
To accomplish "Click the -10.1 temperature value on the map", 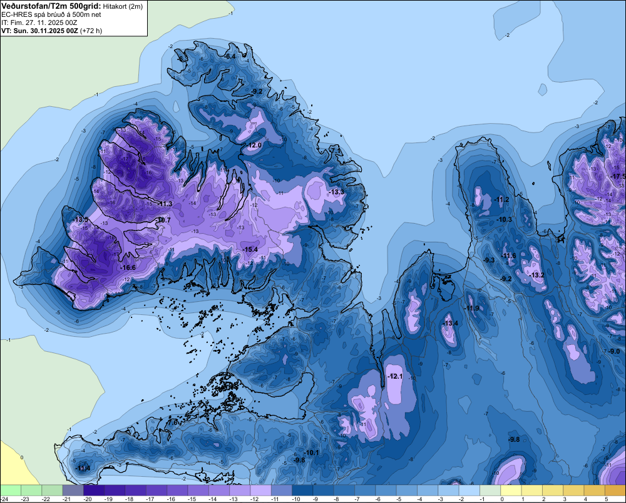I will coord(311,452).
